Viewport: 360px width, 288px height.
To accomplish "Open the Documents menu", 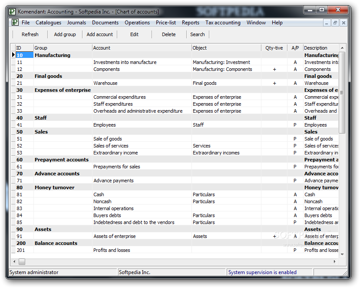I will click(x=105, y=23).
